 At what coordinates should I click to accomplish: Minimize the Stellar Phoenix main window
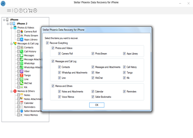click(180, 4)
